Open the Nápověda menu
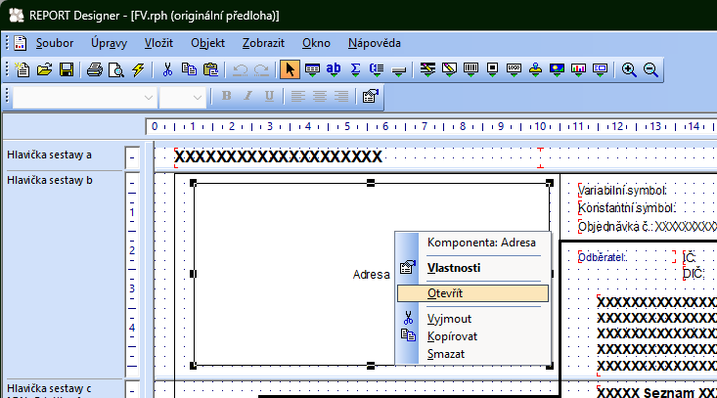 pyautogui.click(x=375, y=43)
